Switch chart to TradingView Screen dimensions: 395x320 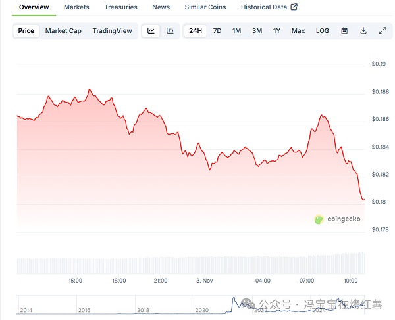pos(112,31)
